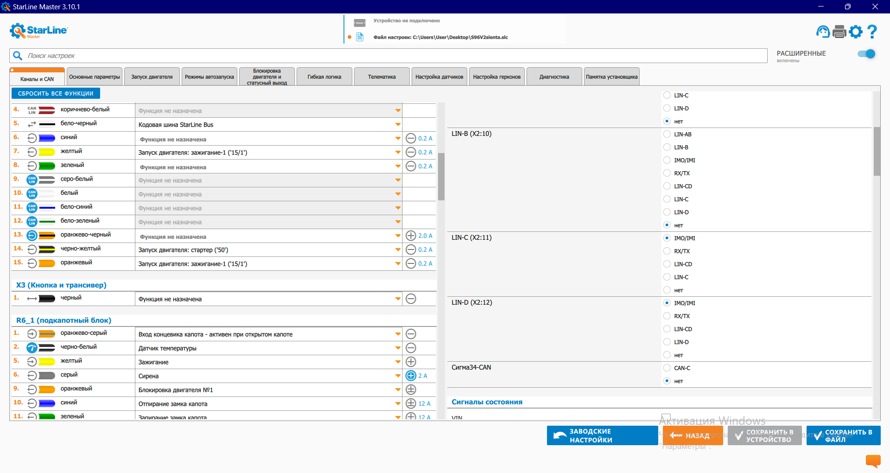Viewport: 890px width, 473px height.
Task: Open settings via the gear icon
Action: pos(856,32)
